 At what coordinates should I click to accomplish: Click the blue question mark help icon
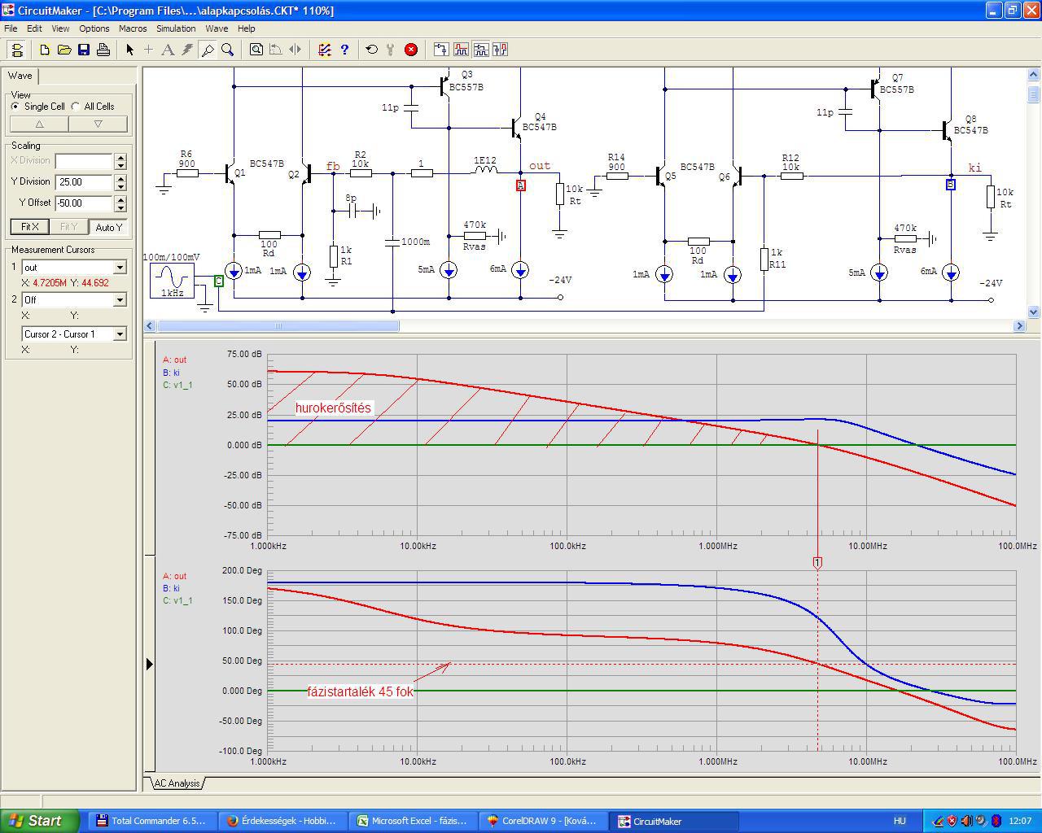point(344,50)
